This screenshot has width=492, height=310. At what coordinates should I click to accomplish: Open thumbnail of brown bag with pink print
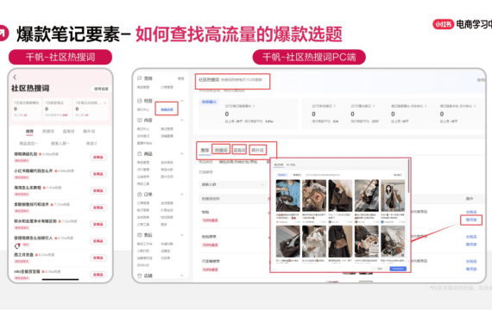coord(314,195)
